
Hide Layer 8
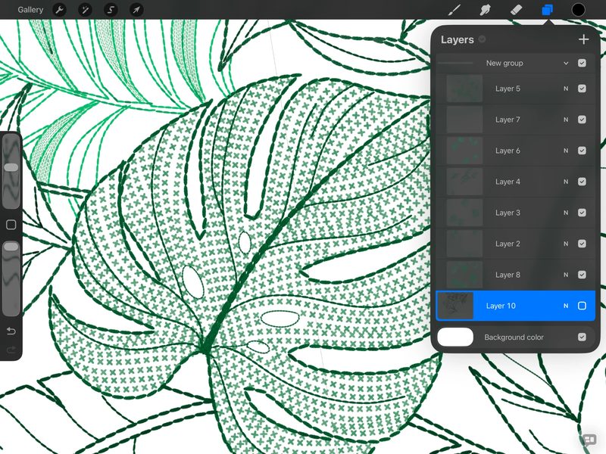[582, 275]
